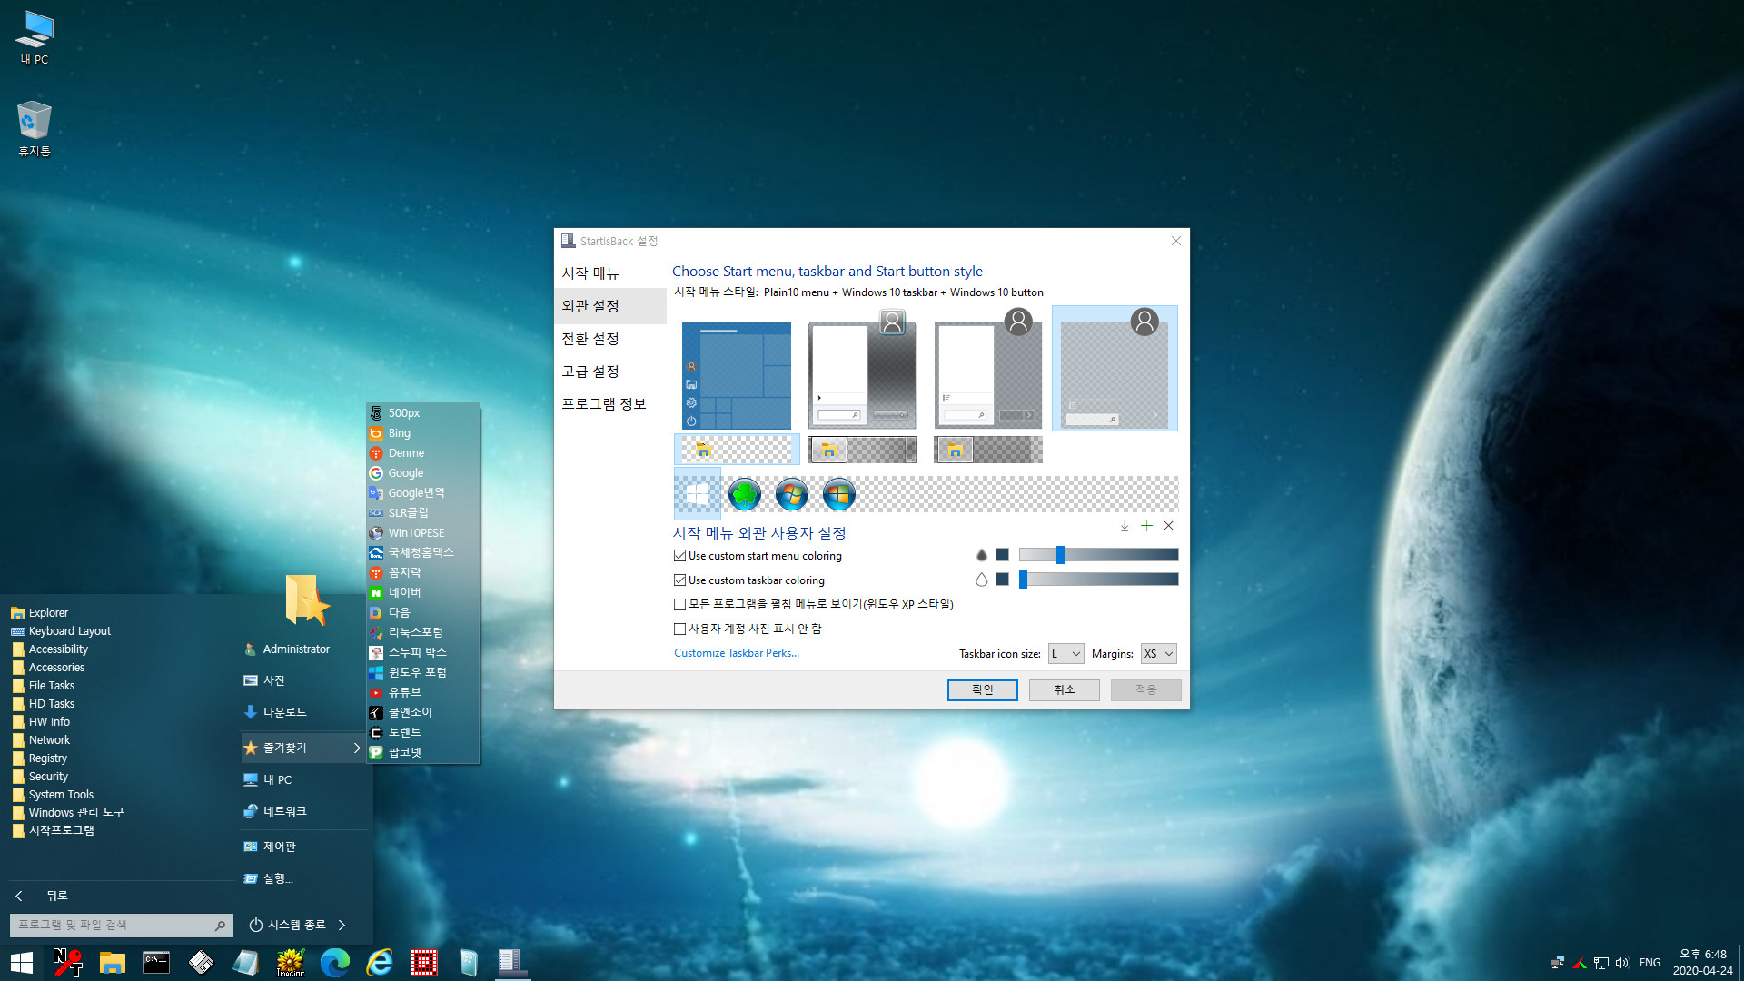Open the Recycle Bin desktop icon
The image size is (1744, 981).
pos(35,128)
